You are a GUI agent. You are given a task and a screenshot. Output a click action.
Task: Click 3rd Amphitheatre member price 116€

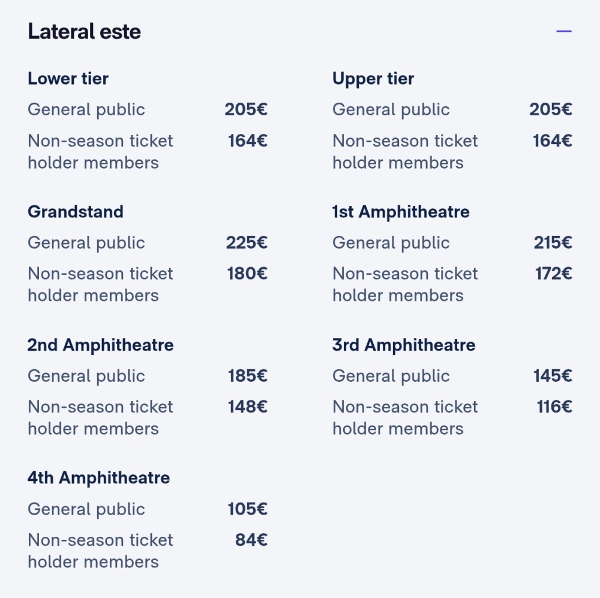pyautogui.click(x=554, y=407)
